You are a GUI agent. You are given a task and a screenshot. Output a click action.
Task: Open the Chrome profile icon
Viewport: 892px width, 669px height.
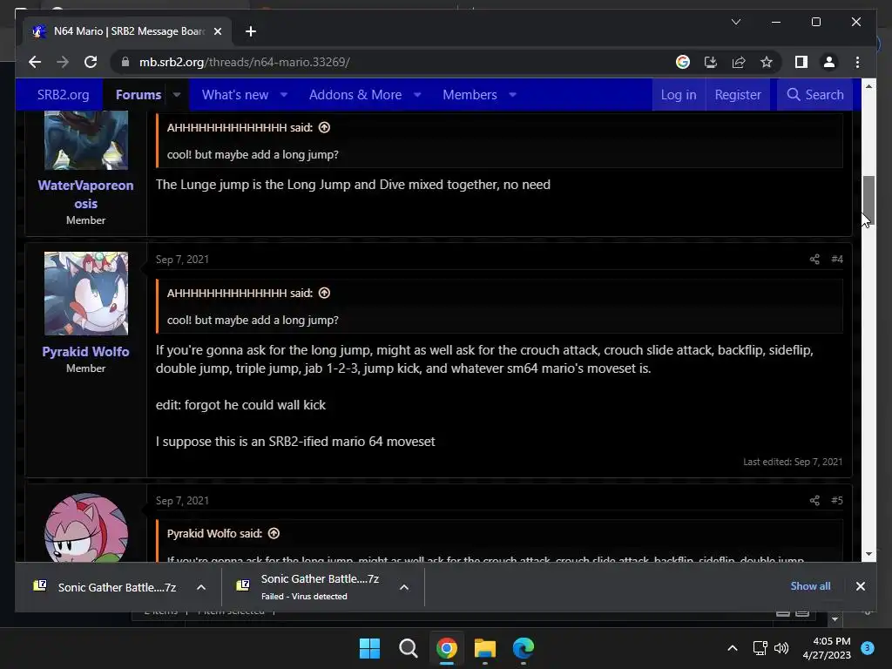pos(829,62)
